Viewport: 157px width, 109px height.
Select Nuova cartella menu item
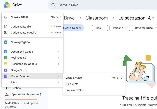[32, 17]
